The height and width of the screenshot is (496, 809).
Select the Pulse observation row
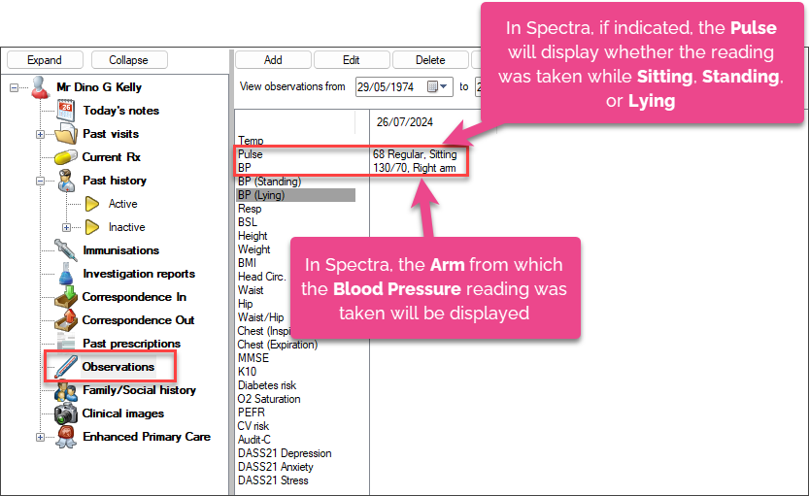tap(251, 154)
